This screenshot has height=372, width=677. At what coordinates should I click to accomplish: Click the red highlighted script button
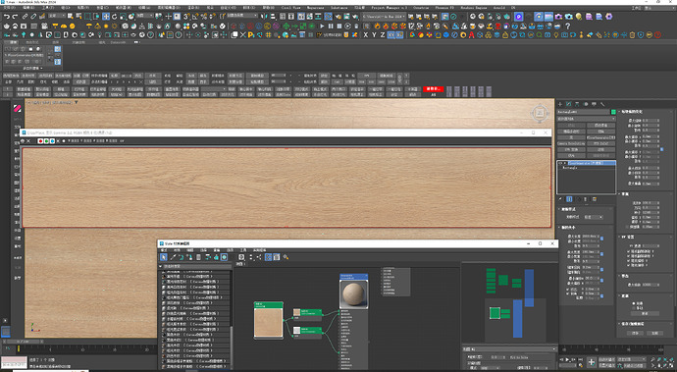[x=434, y=89]
